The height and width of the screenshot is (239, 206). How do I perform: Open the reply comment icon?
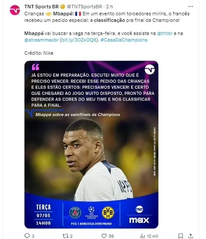[27, 235]
